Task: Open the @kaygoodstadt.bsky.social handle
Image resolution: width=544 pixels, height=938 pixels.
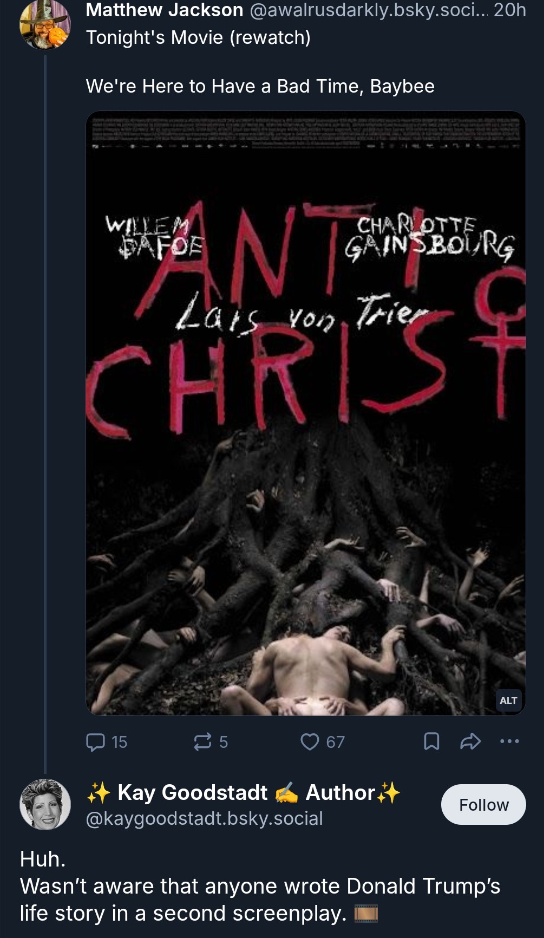Action: point(204,818)
